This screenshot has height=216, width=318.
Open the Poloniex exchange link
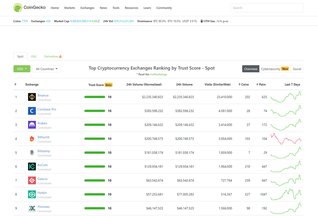43,207
